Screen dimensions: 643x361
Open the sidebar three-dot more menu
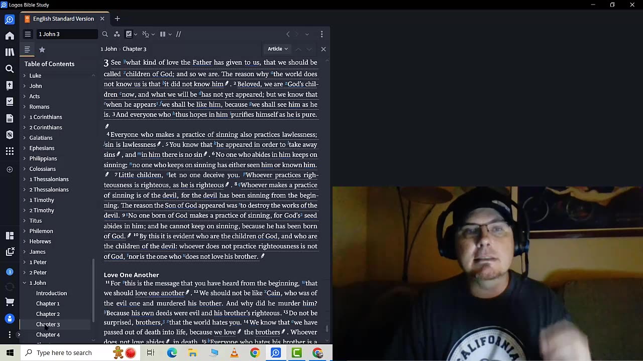pyautogui.click(x=10, y=334)
